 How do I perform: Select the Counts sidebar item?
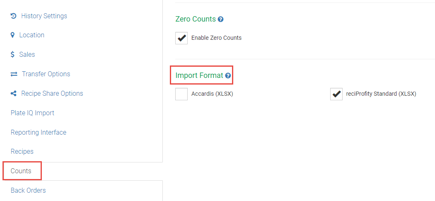pyautogui.click(x=21, y=171)
